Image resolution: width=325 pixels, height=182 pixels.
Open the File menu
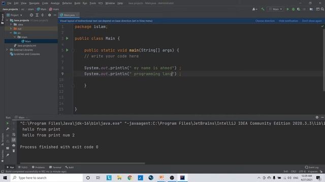pos(9,3)
